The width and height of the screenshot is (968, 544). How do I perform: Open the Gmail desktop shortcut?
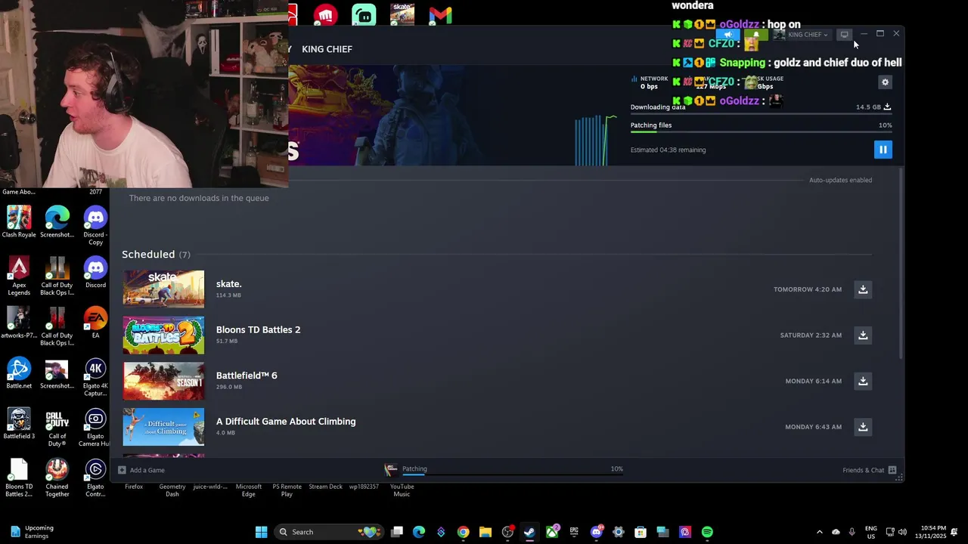[x=440, y=14]
